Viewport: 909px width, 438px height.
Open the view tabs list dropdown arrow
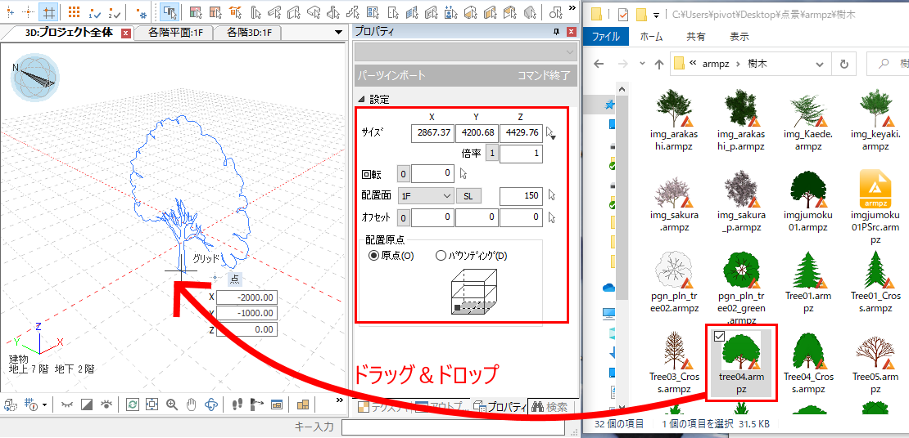pos(339,33)
